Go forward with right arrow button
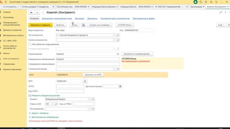The image size is (230, 129). click(37, 13)
